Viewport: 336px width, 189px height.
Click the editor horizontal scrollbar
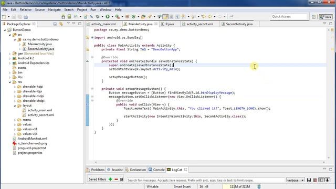pyautogui.click(x=209, y=162)
